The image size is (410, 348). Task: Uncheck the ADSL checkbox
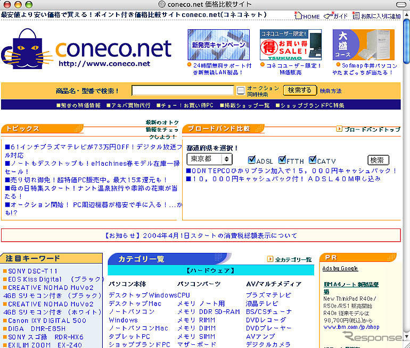(252, 160)
